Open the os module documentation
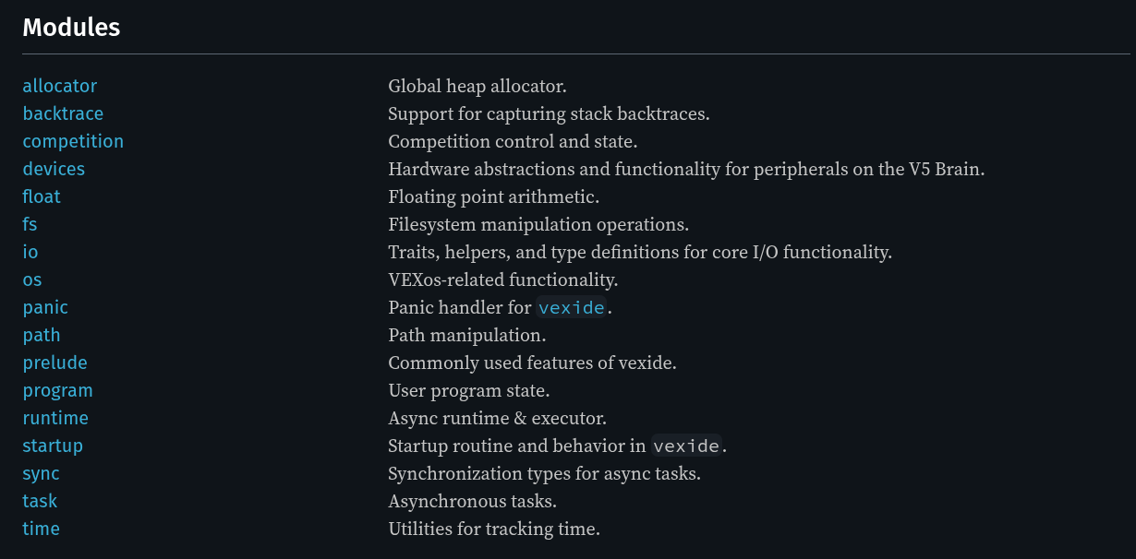Image resolution: width=1136 pixels, height=559 pixels. pyautogui.click(x=32, y=279)
